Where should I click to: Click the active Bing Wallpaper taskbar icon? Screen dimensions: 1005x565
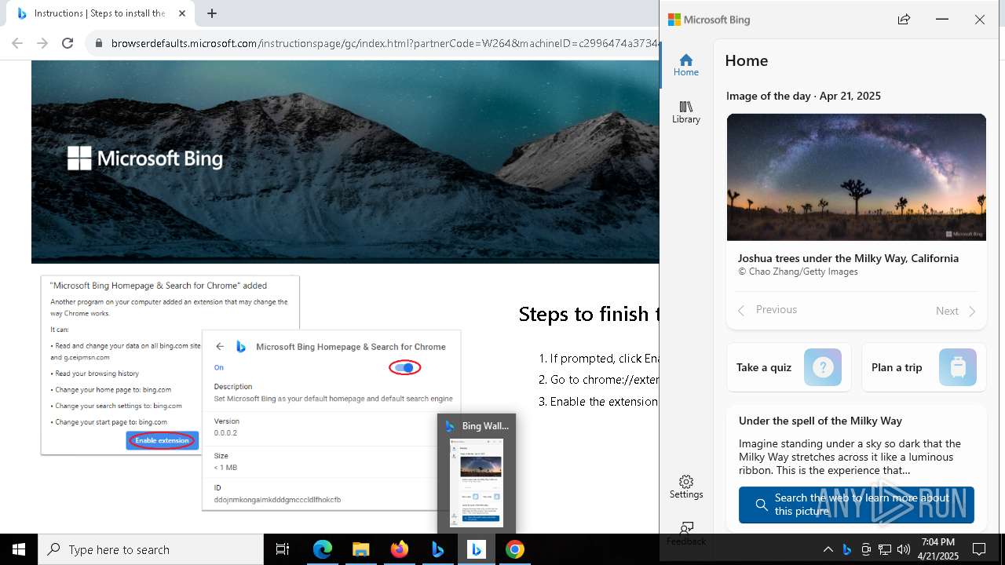coord(476,549)
